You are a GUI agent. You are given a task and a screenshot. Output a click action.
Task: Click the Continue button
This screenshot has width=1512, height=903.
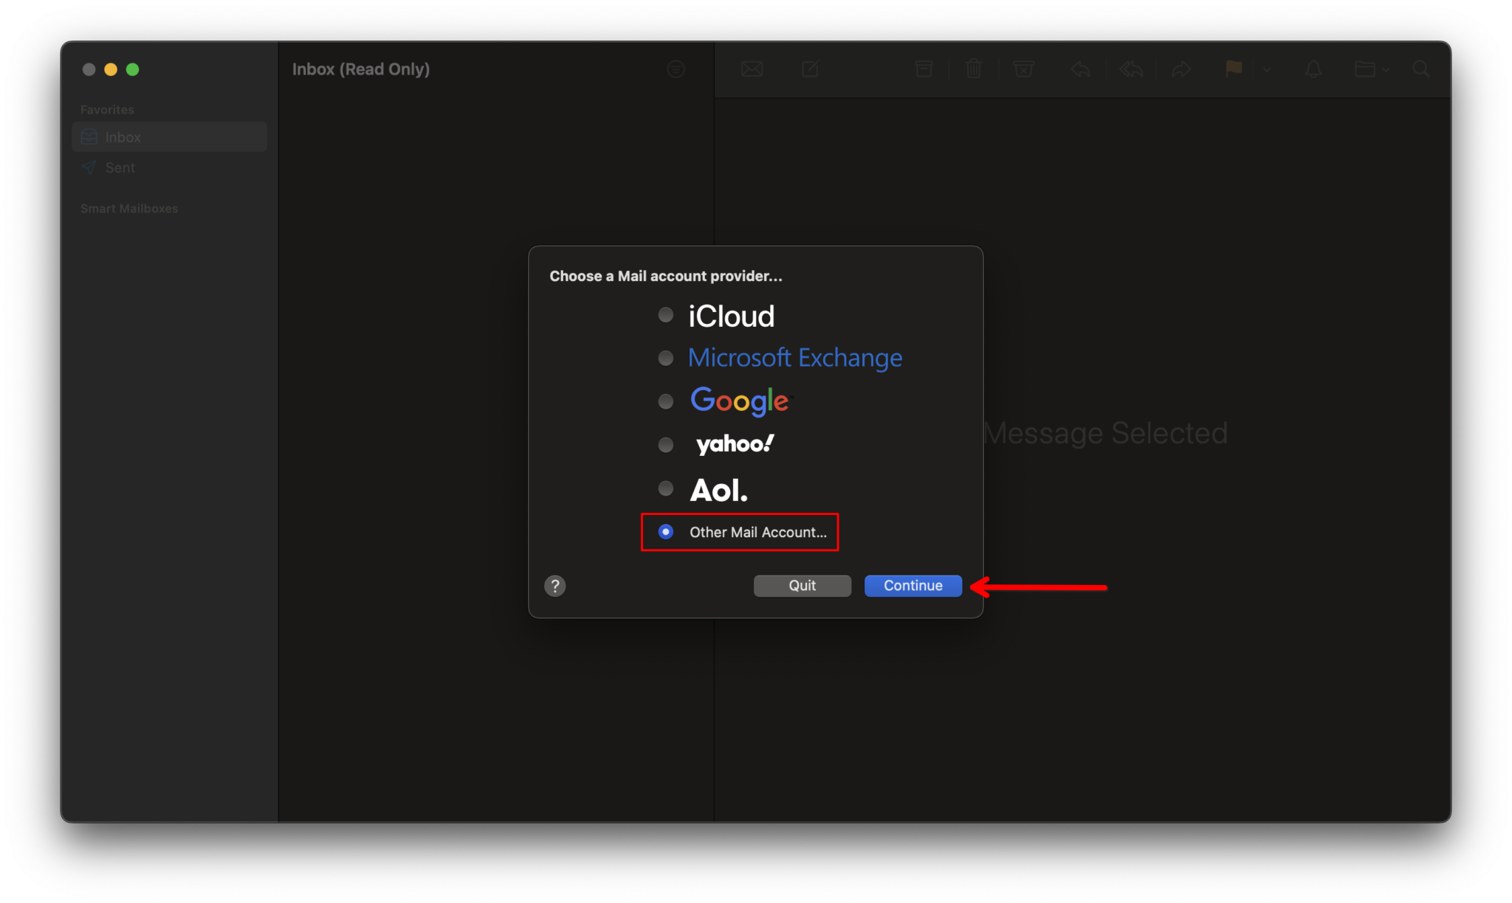tap(913, 586)
